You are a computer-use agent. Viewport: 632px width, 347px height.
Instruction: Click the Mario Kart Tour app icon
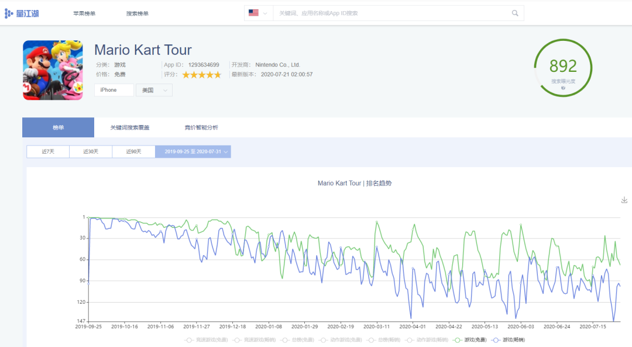(53, 70)
